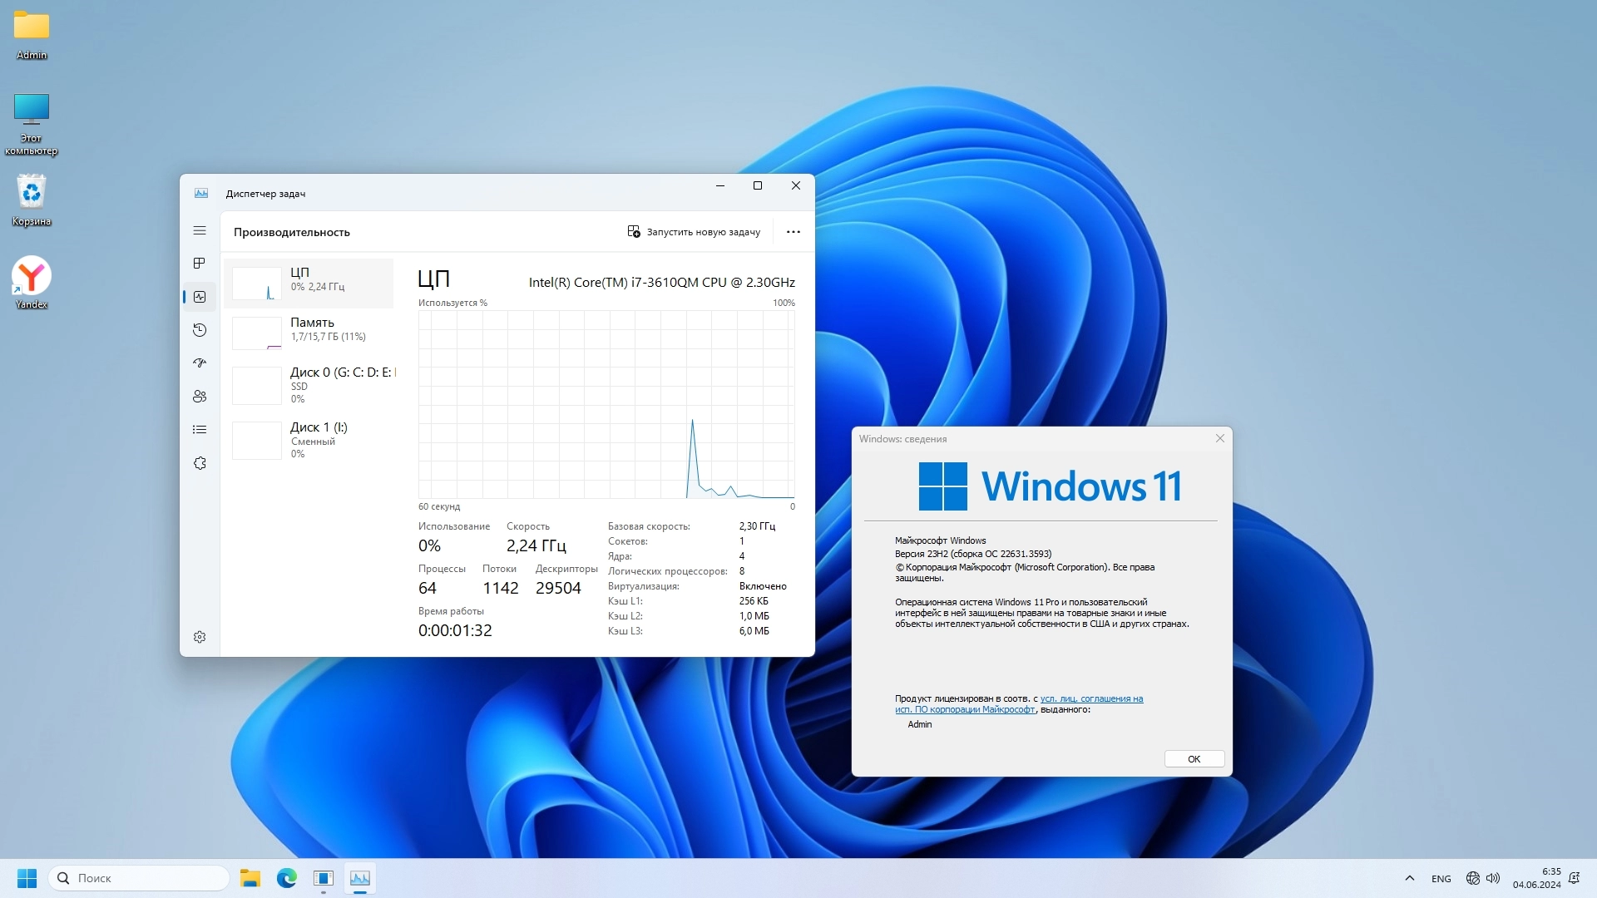
Task: Open the three-dot more options menu
Action: [793, 232]
